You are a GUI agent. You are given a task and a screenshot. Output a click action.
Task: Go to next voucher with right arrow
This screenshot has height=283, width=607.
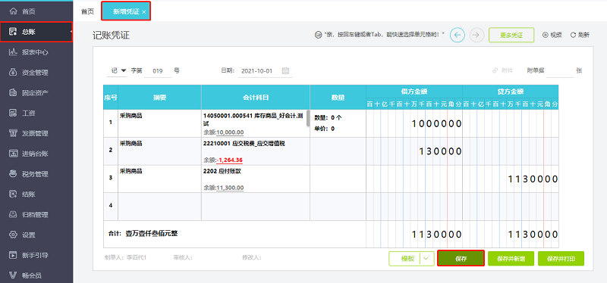476,35
